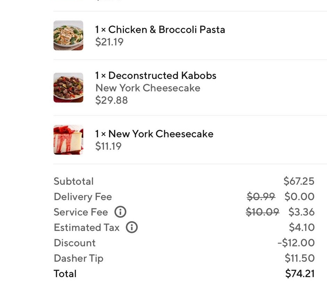Click the $29.88 kabobs price
Viewport: 327px width, 281px height.
coord(111,101)
